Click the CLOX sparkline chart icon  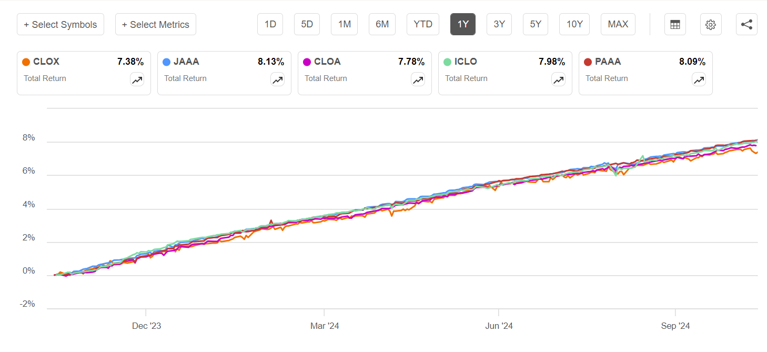[x=137, y=80]
